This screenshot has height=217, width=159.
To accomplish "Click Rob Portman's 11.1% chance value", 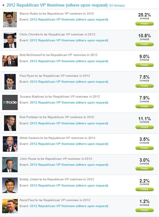I will pyautogui.click(x=144, y=119).
